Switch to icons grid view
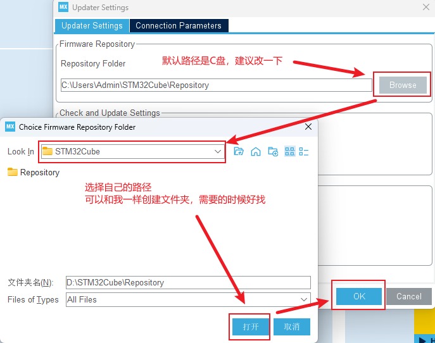 290,151
